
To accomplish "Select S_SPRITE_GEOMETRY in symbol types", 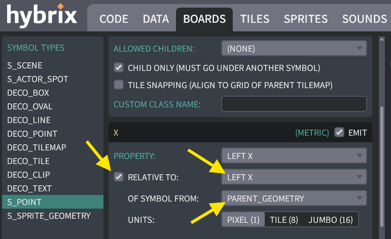I will point(49,216).
